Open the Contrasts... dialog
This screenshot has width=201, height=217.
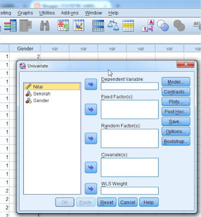pos(176,92)
